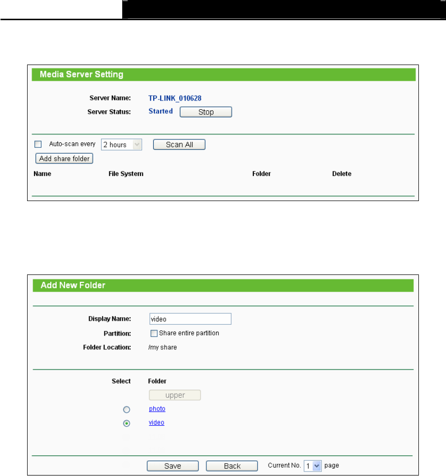Save the new folder settings
The image size is (446, 476).
click(173, 466)
